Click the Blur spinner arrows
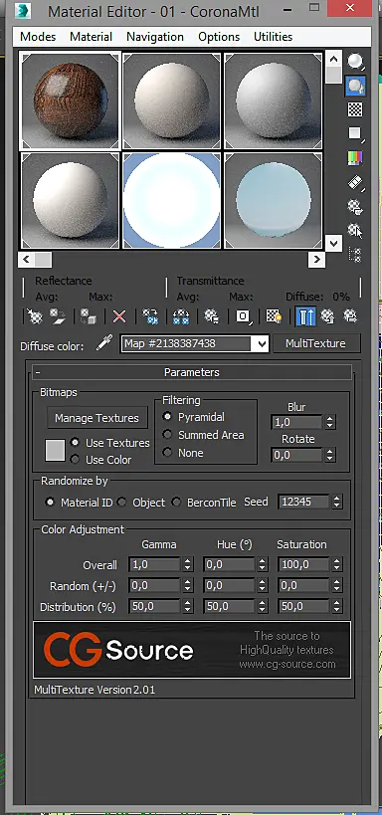The height and width of the screenshot is (815, 382). coord(329,422)
